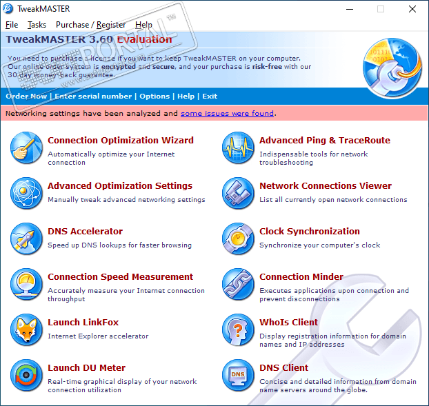
Task: Click the DNS Client monitor icon
Action: coord(238,376)
